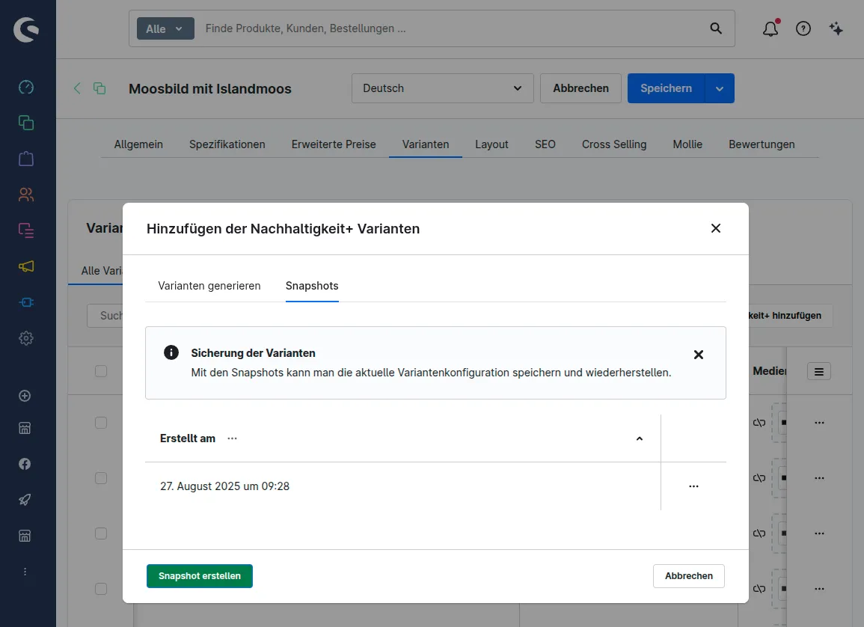This screenshot has height=627, width=864.
Task: Open the Content list icon in the sidebar
Action: click(26, 230)
